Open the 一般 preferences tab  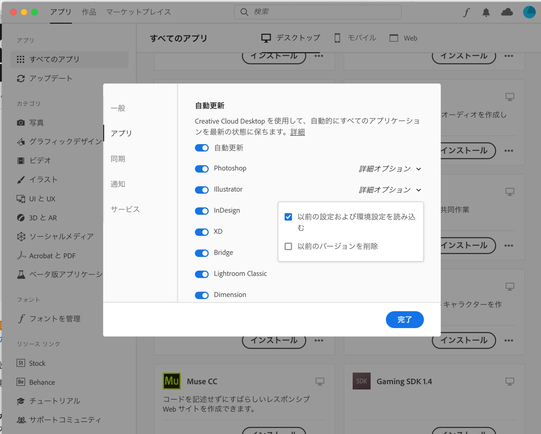(x=118, y=108)
